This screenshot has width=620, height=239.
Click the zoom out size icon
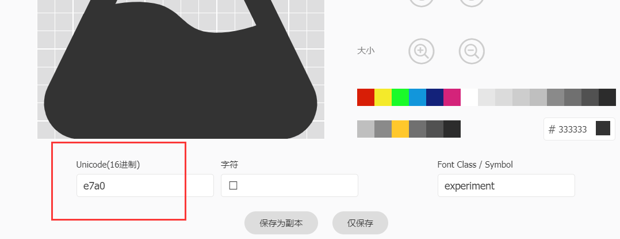coord(472,51)
